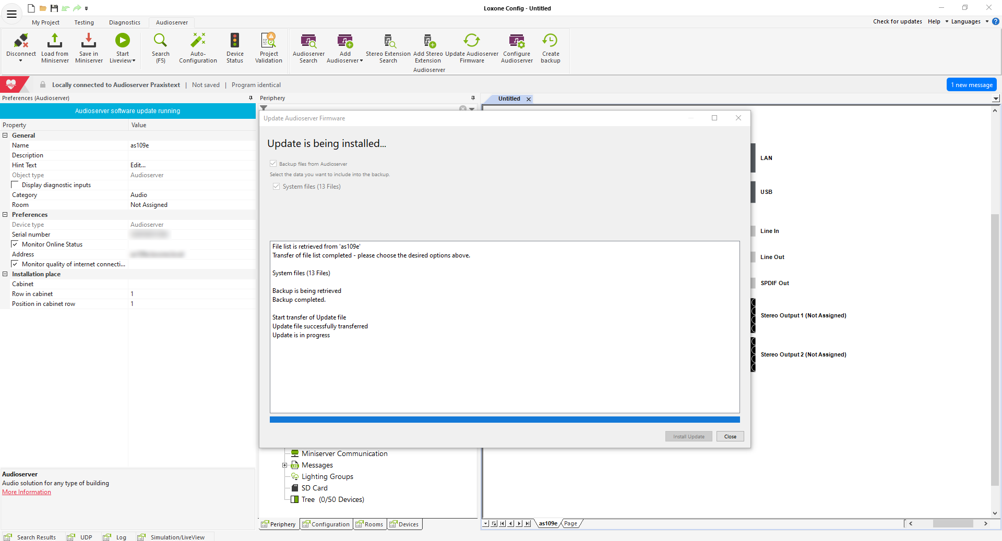Start the Audioserver Search tool
1002x541 pixels.
click(308, 41)
